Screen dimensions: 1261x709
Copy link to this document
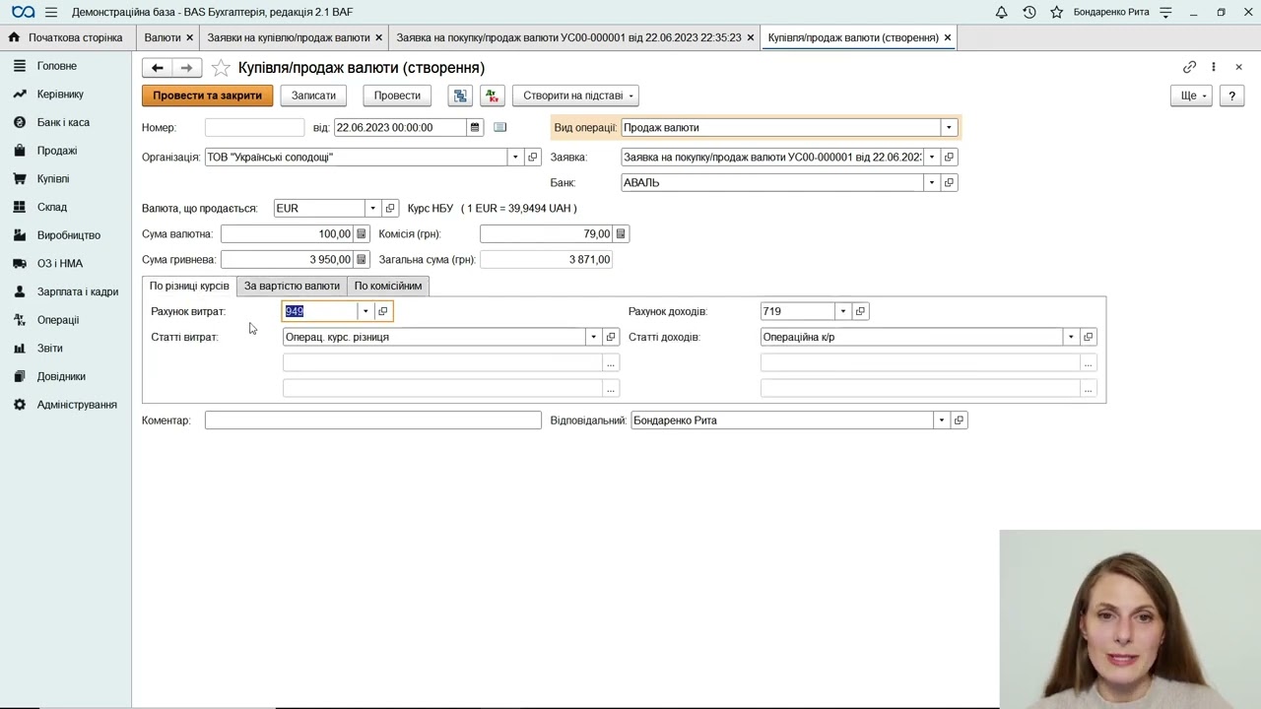point(1189,67)
